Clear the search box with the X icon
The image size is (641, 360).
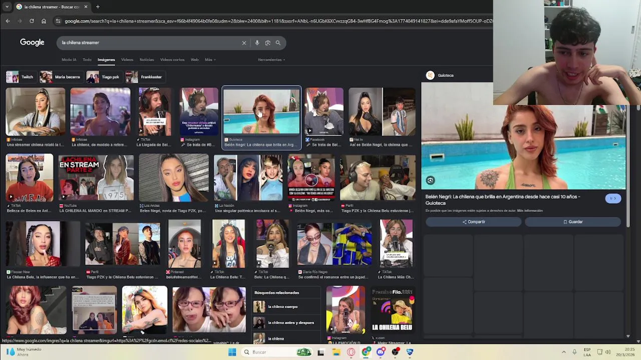tap(244, 42)
